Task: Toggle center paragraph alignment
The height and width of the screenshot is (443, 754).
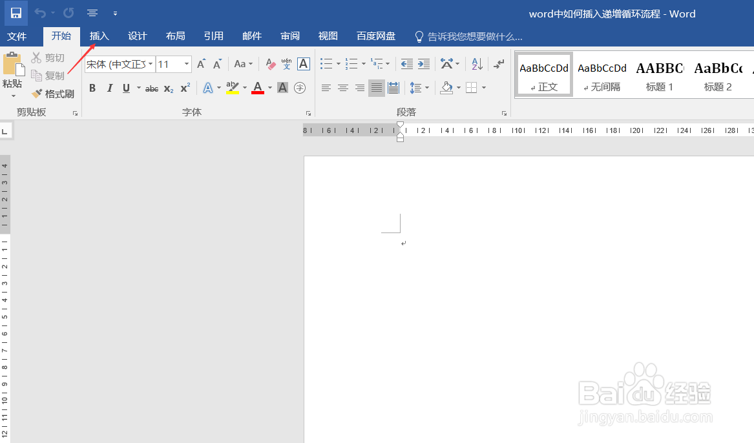Action: [343, 88]
